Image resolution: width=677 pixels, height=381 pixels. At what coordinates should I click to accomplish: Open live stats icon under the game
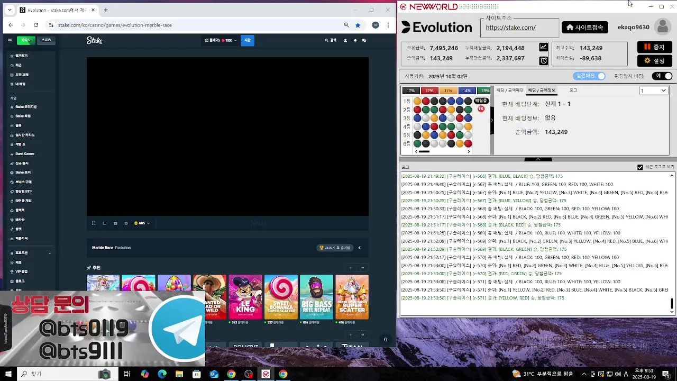(115, 223)
